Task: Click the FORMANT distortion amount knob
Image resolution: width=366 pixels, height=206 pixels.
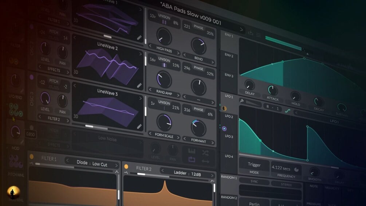Action: point(198,128)
